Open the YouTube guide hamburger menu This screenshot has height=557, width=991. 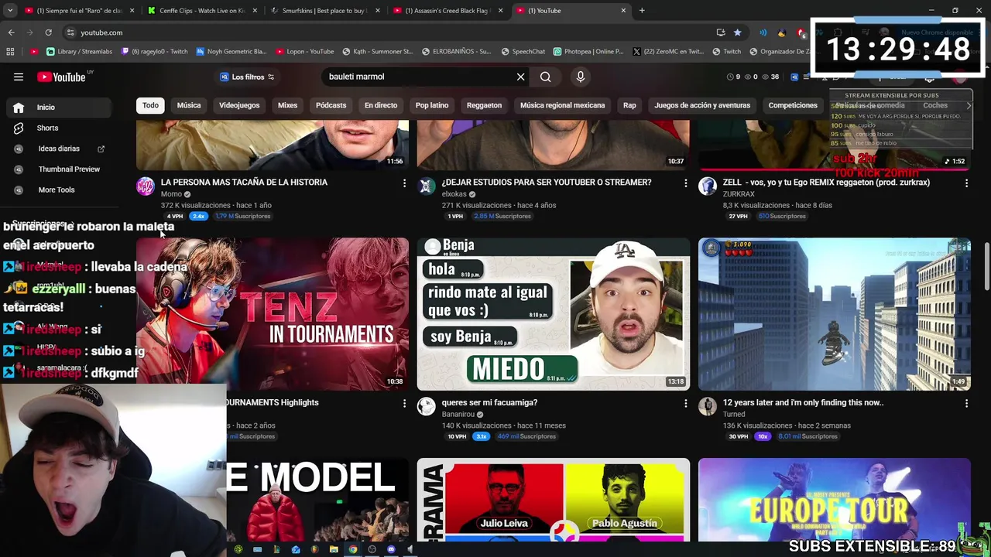click(x=19, y=77)
